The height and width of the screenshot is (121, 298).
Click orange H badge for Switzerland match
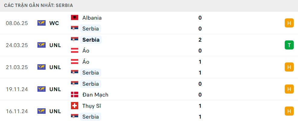(x=289, y=111)
